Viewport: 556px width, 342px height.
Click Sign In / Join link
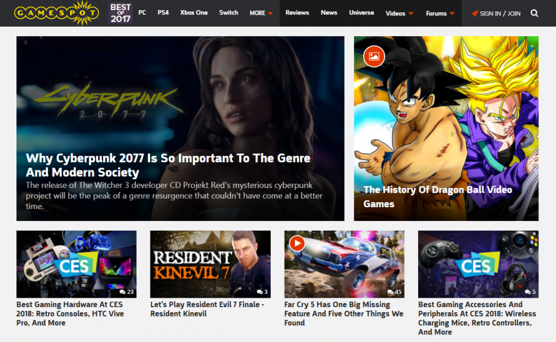(x=500, y=13)
